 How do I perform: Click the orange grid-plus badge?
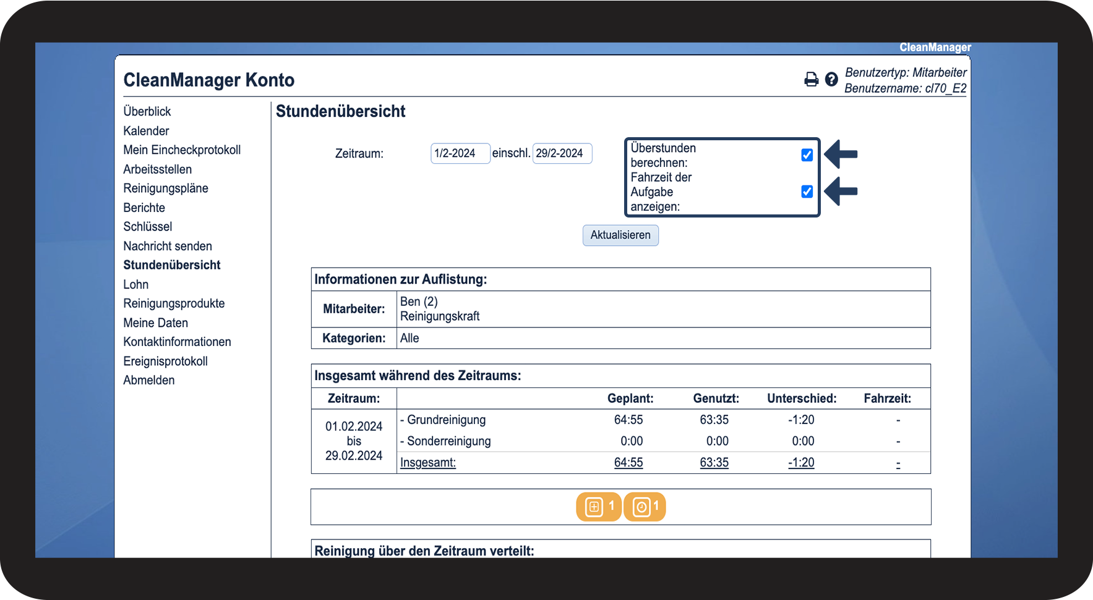[598, 507]
